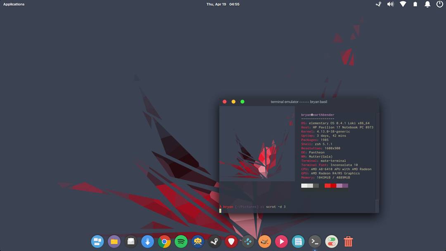The height and width of the screenshot is (251, 446).
Task: Launch GIMP image editor
Action: tap(264, 242)
